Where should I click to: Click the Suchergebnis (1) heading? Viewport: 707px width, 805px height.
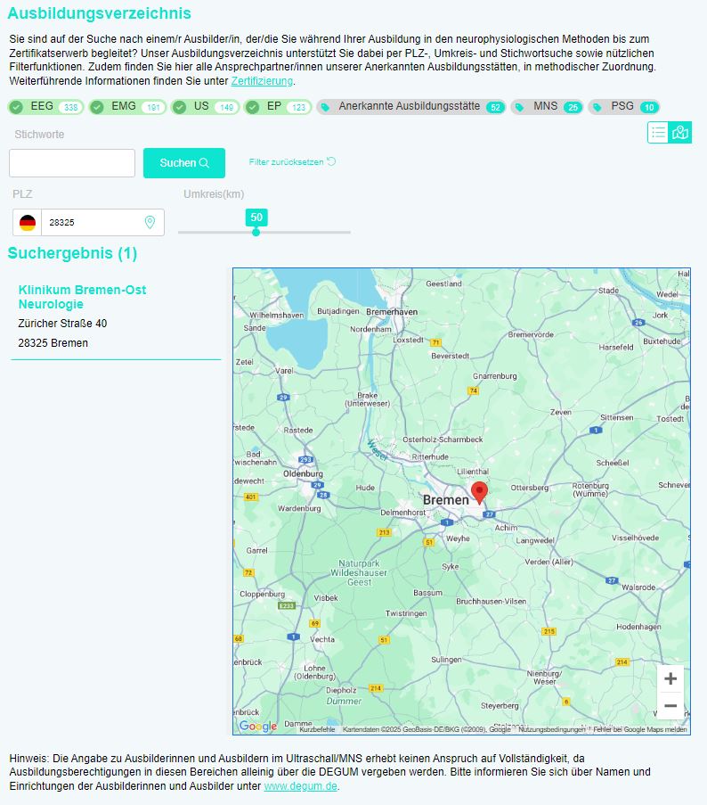pos(72,253)
